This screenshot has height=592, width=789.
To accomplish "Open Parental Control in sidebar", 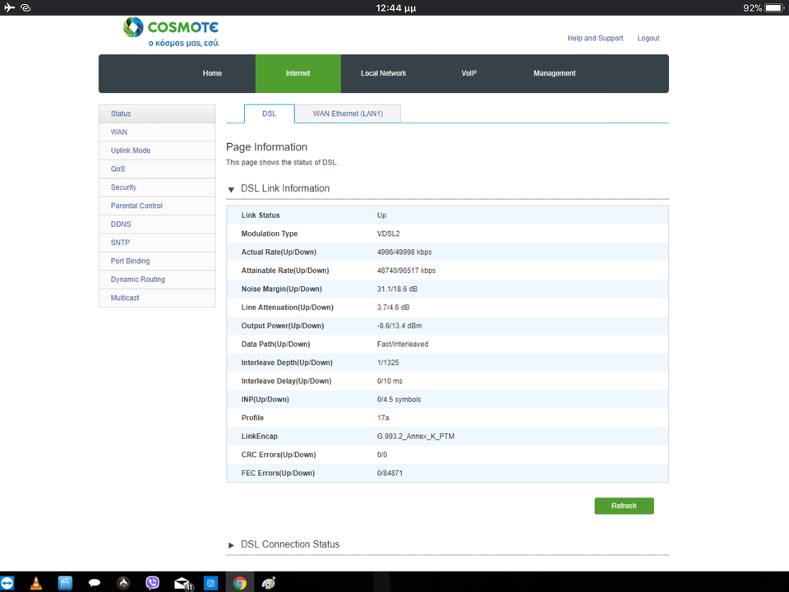I will point(157,206).
